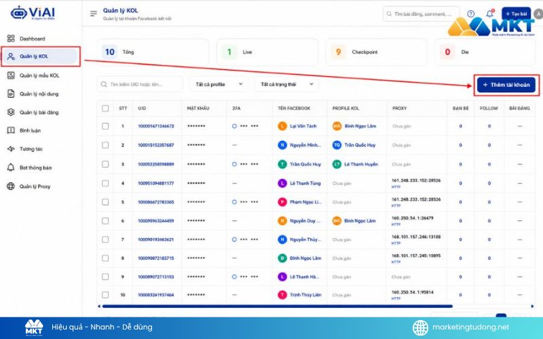Click the Live count card
Screen dimensions: 543x339
267,52
